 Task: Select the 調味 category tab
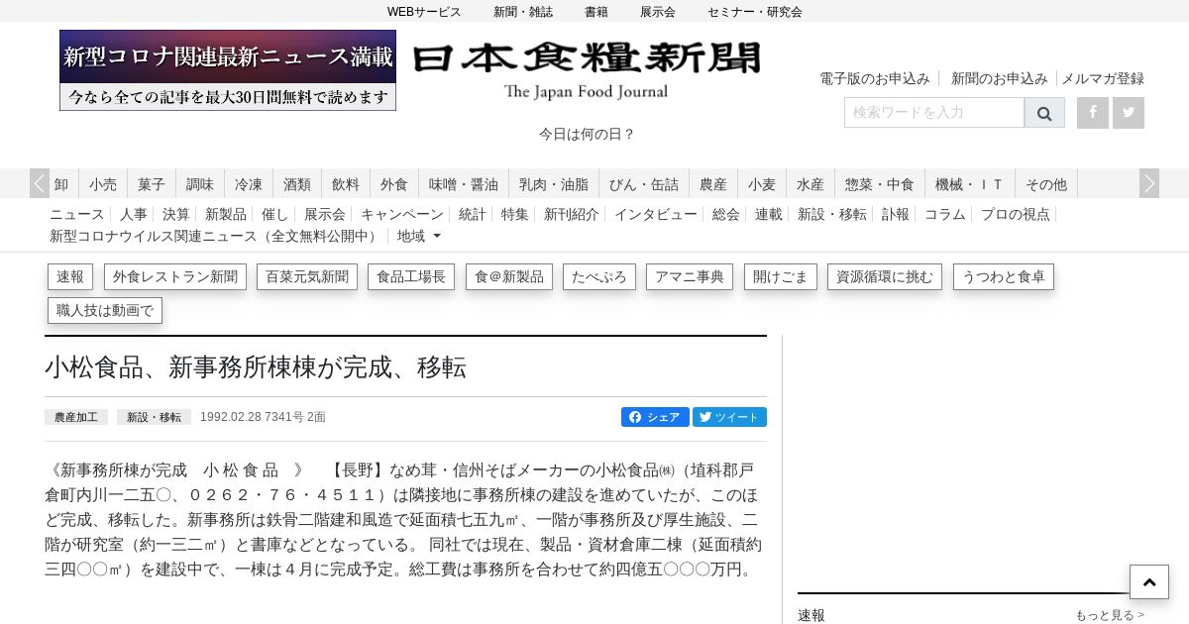click(x=200, y=184)
